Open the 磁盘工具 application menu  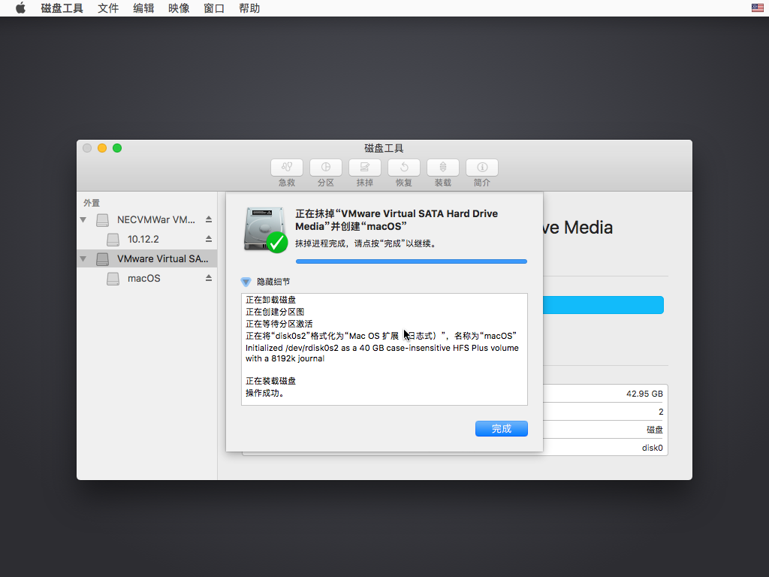click(x=62, y=8)
